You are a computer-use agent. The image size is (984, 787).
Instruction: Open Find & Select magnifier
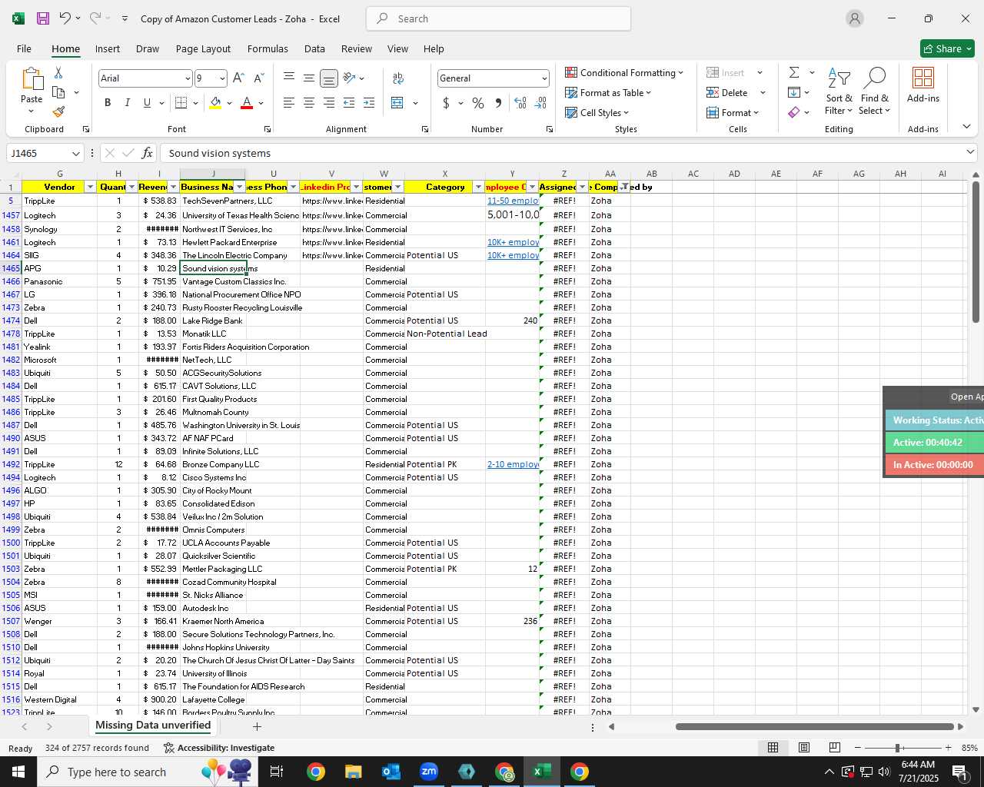click(875, 91)
